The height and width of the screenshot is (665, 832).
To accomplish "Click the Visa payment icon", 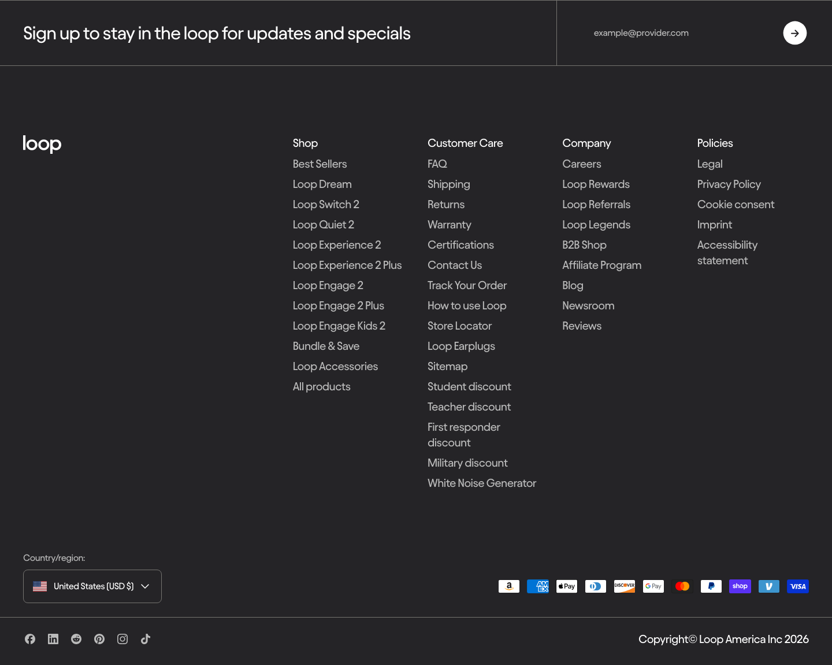I will (798, 586).
